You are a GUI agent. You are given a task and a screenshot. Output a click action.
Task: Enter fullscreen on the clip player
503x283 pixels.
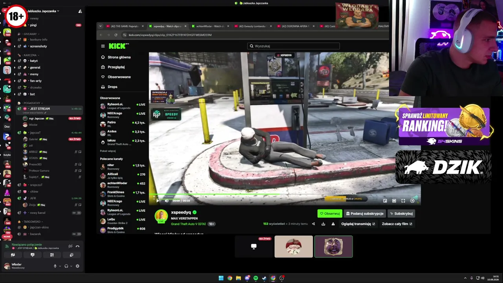[403, 201]
